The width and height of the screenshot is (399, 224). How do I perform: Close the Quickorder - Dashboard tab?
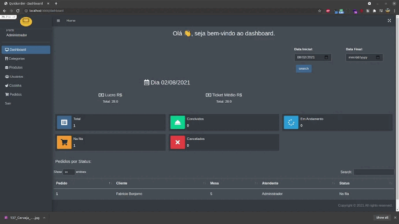tap(48, 3)
